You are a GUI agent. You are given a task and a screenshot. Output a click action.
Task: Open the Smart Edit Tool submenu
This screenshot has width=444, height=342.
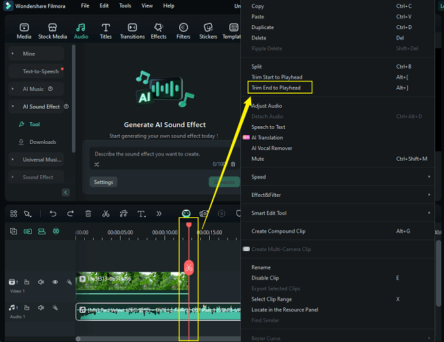[x=338, y=213]
